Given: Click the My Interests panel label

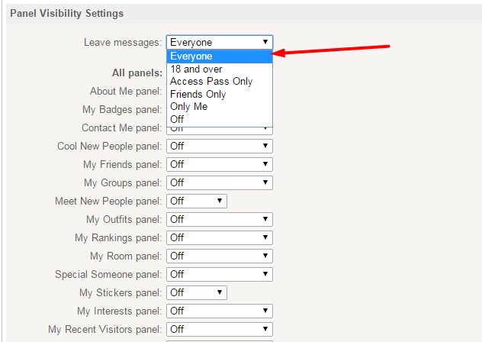Looking at the screenshot, I should pos(119,311).
